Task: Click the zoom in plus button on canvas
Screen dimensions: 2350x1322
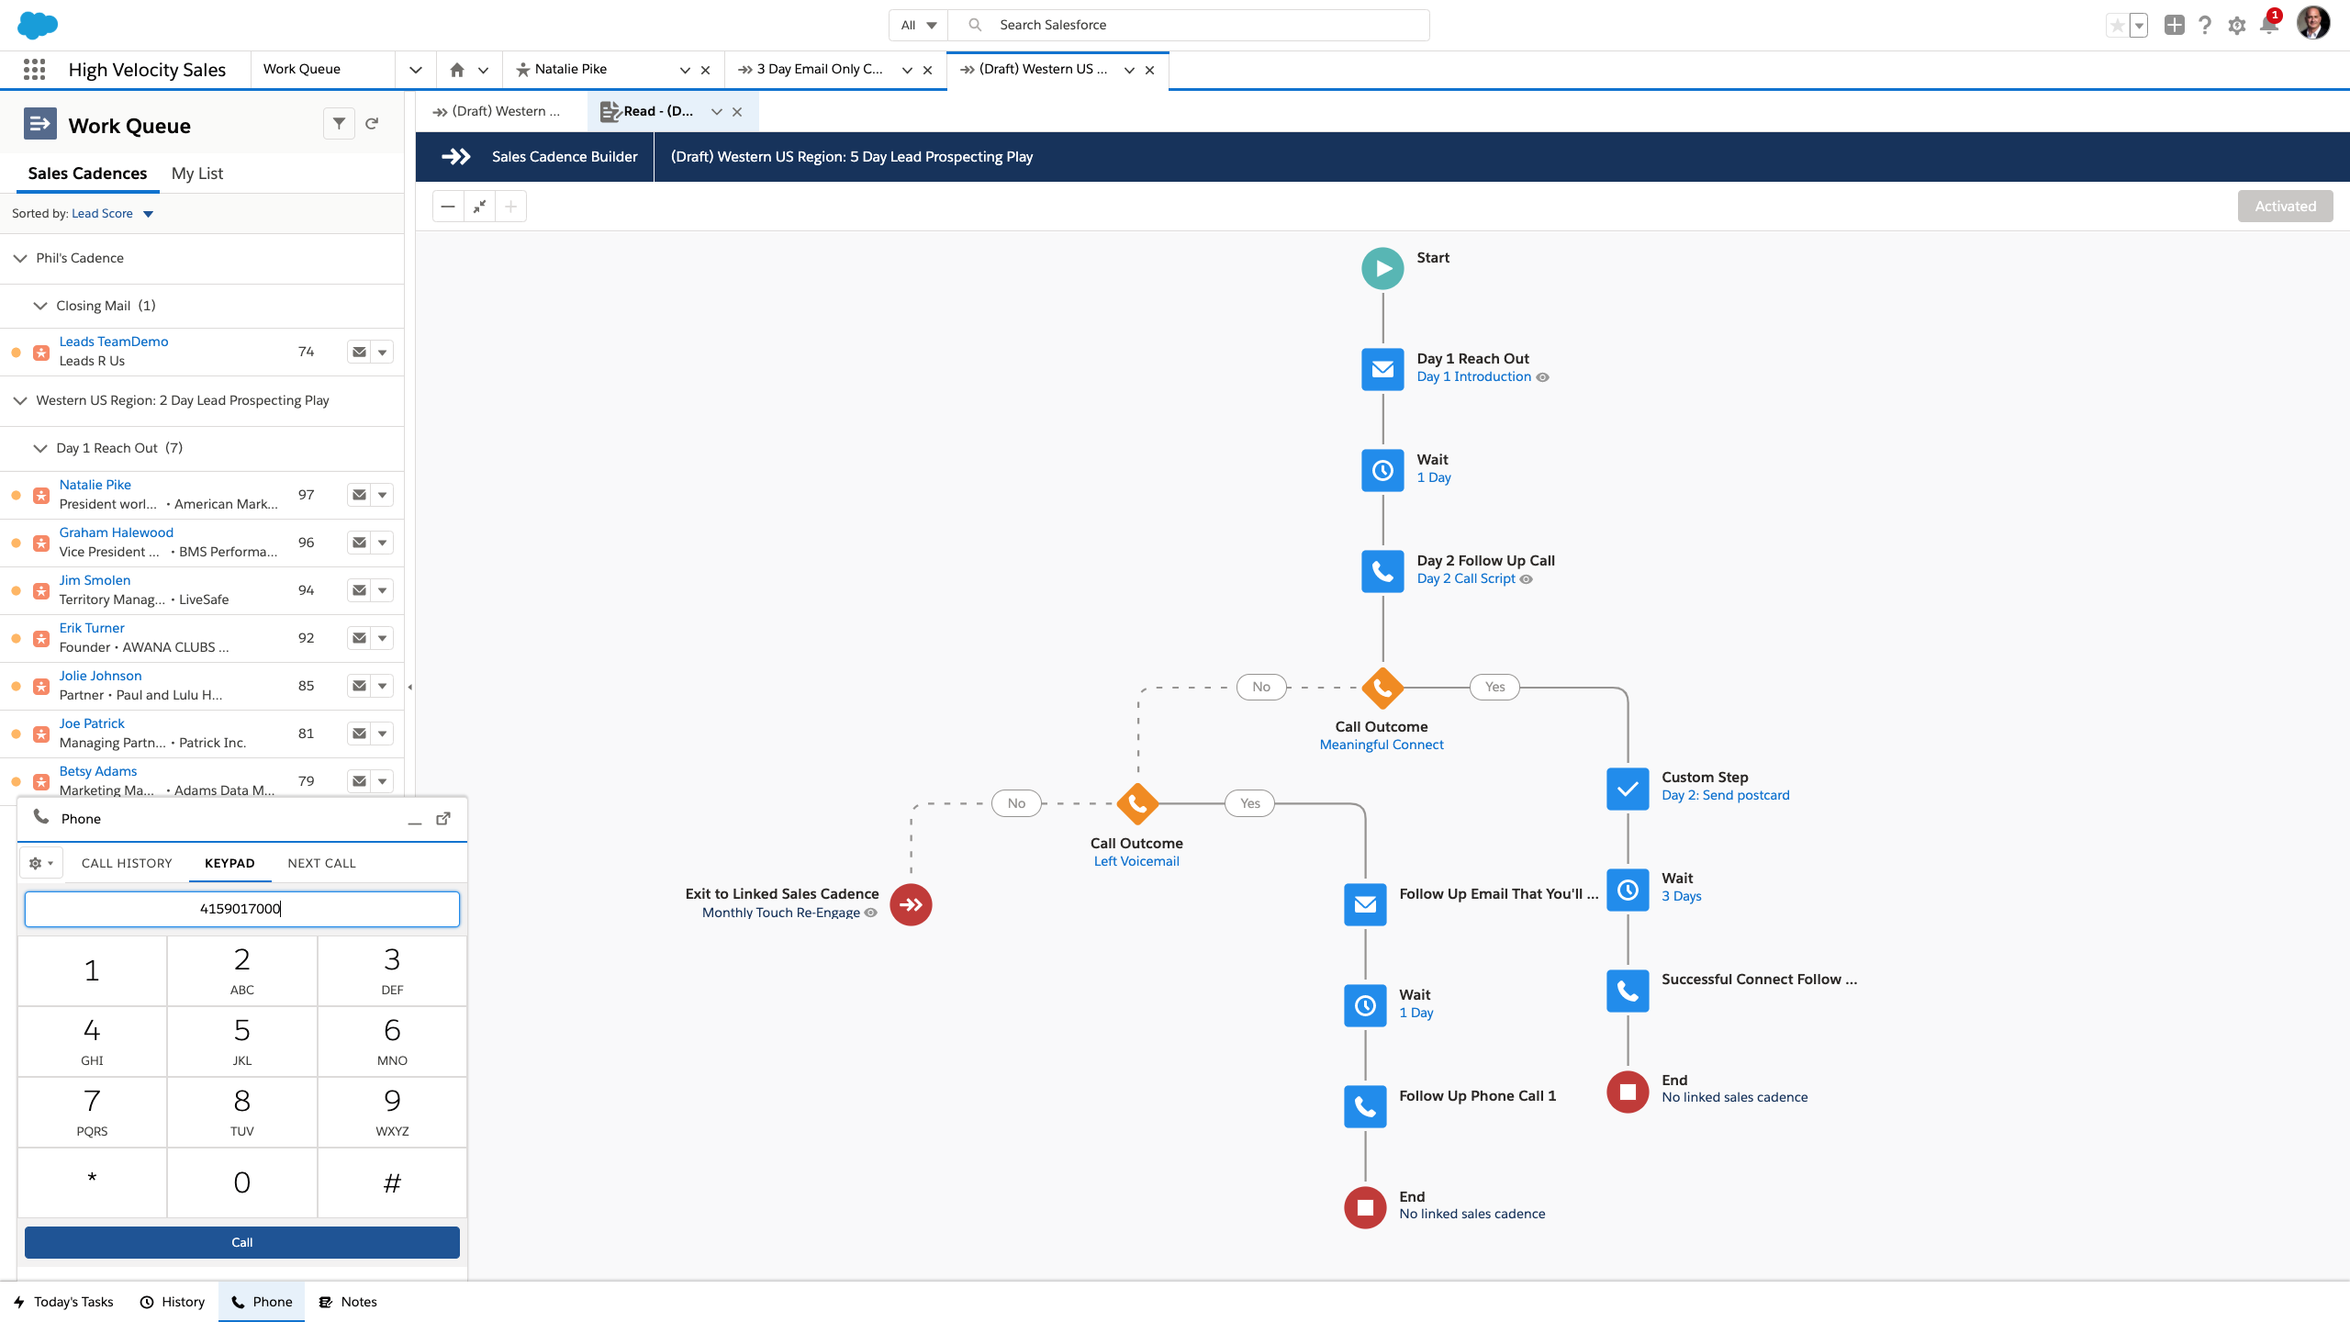Action: pos(511,205)
